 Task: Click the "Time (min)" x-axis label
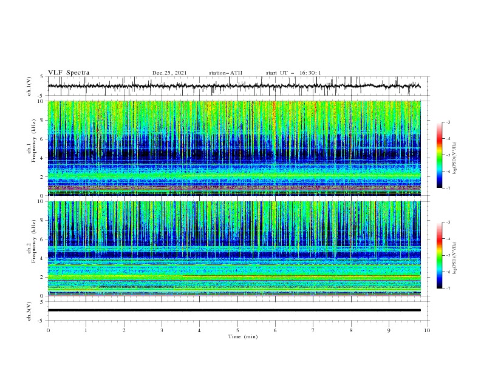coord(243,336)
